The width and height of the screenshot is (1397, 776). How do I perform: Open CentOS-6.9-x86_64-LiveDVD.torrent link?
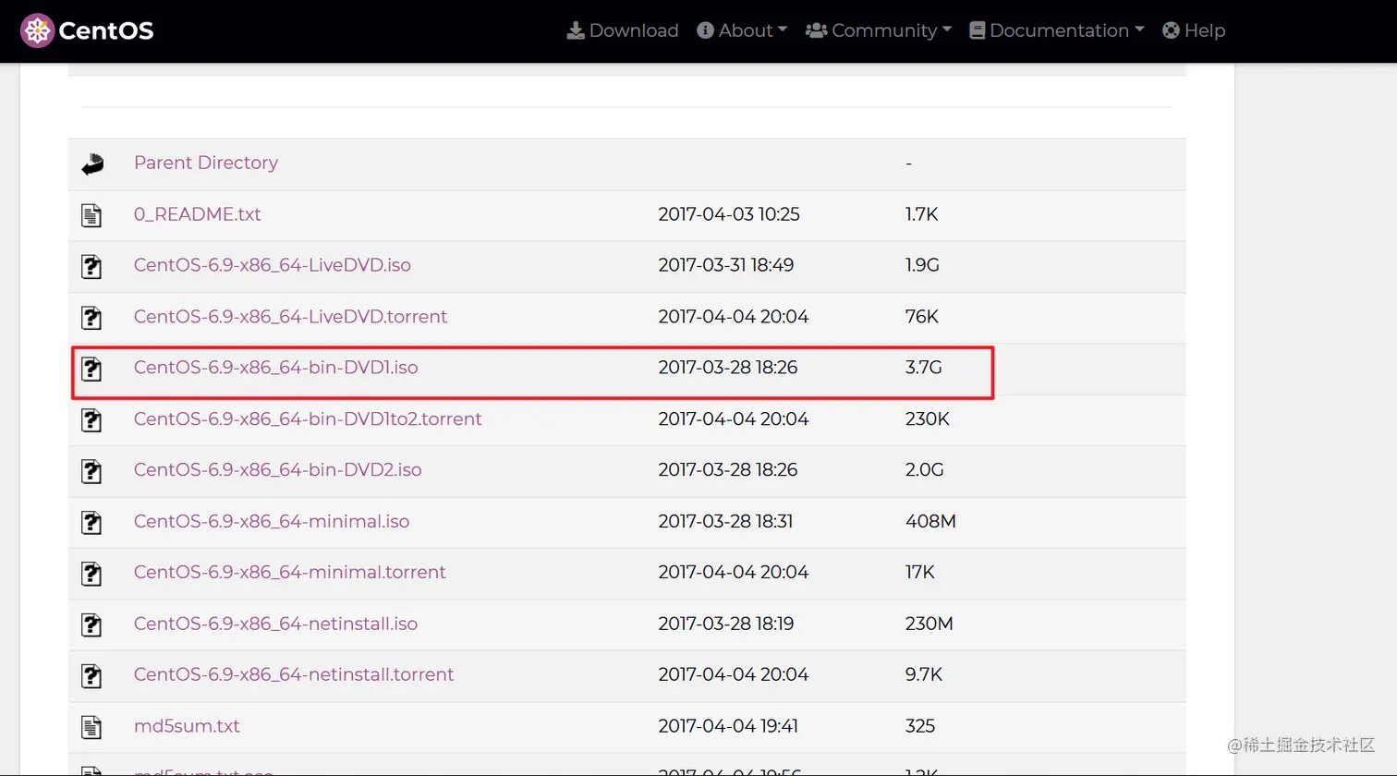click(x=290, y=317)
